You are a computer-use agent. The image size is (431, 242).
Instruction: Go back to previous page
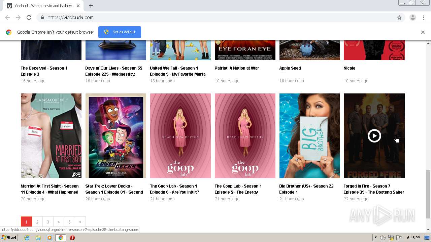pyautogui.click(x=7, y=17)
